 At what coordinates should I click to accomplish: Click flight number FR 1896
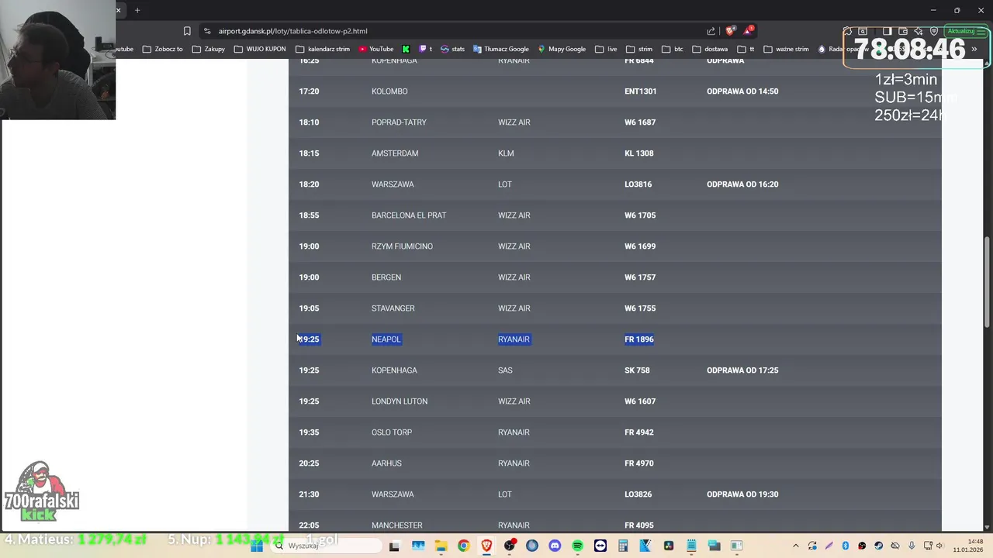click(x=639, y=339)
